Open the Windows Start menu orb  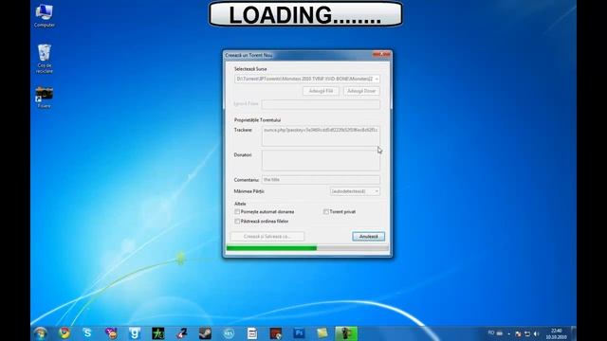coord(40,332)
